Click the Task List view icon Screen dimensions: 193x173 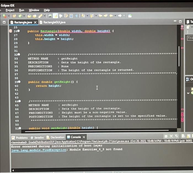pos(188,22)
